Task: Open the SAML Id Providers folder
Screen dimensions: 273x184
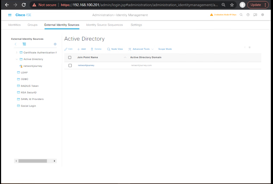Action: click(32, 99)
